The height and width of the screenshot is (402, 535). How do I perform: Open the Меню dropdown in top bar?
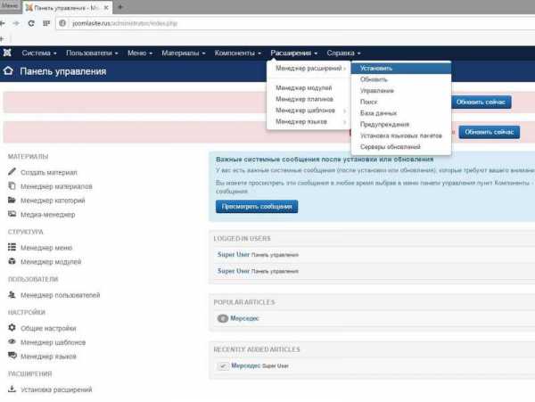(x=140, y=53)
